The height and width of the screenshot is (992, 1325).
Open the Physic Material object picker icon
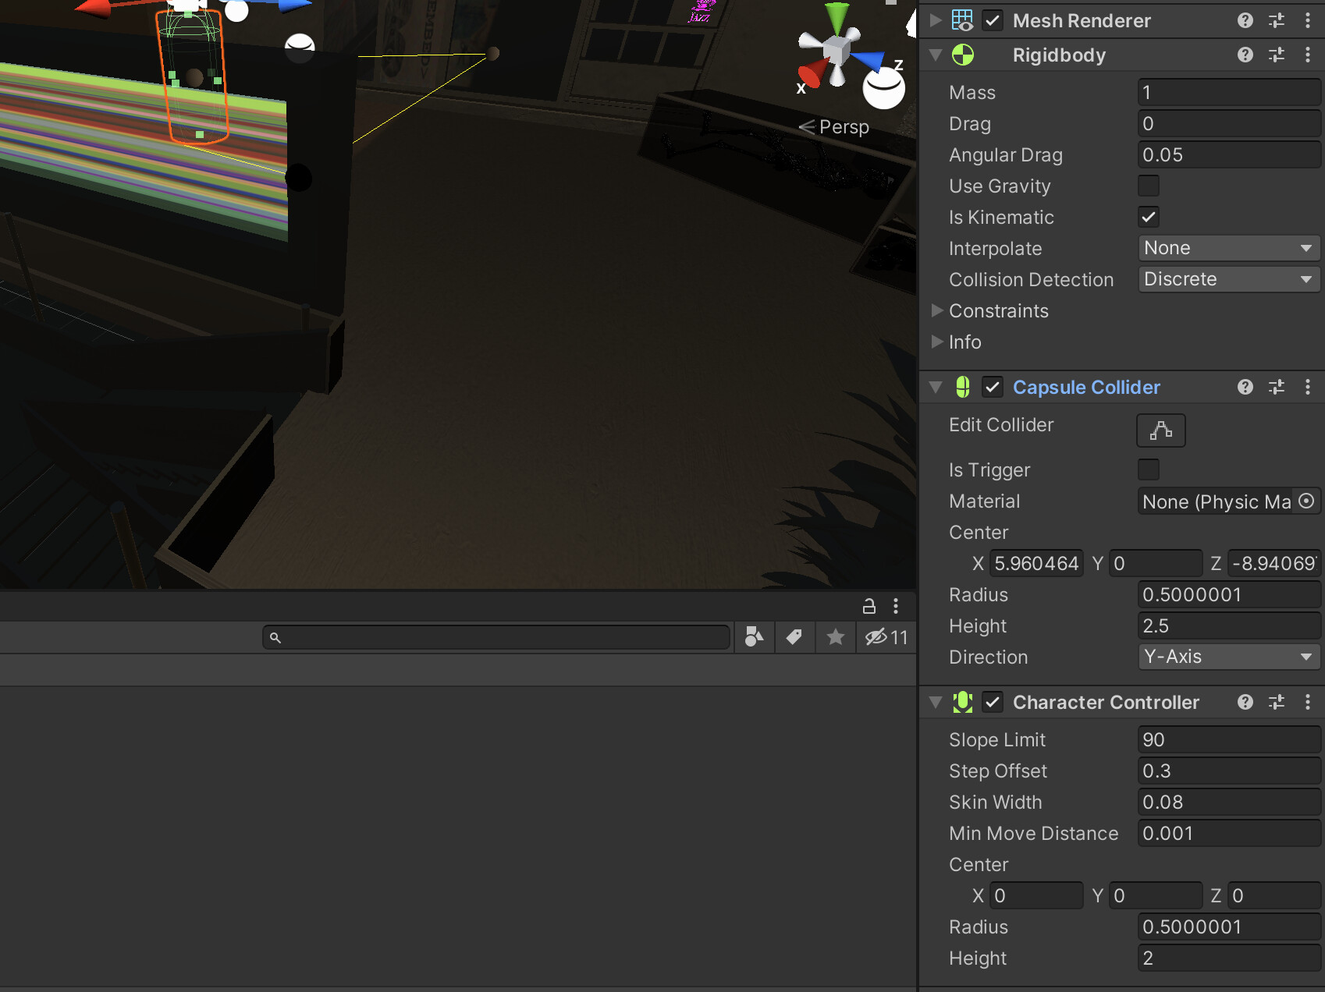pyautogui.click(x=1308, y=501)
